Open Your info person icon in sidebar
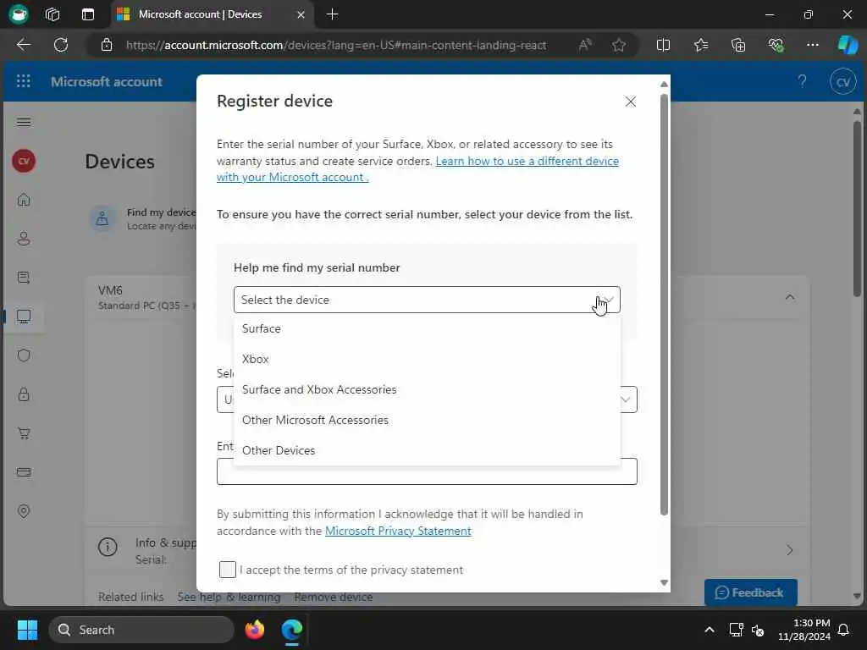 click(x=24, y=239)
